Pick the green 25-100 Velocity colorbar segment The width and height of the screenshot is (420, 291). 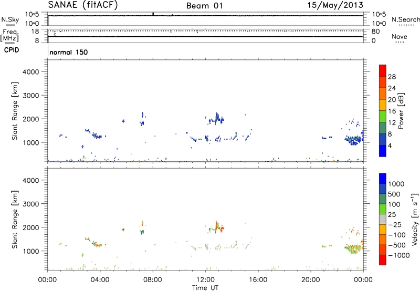pos(383,209)
